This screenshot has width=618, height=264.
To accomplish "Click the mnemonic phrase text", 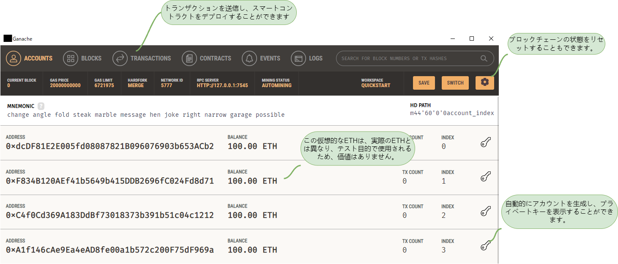I will pos(146,115).
